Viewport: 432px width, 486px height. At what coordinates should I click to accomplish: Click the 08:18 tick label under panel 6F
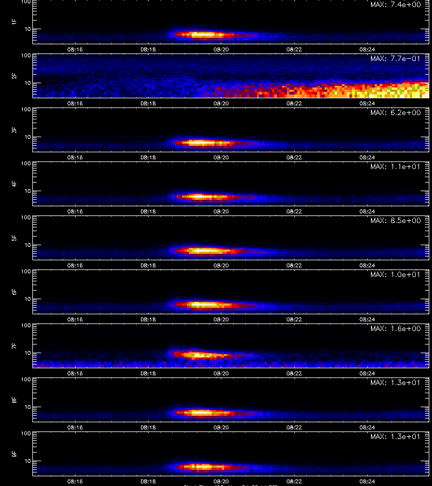click(x=148, y=319)
